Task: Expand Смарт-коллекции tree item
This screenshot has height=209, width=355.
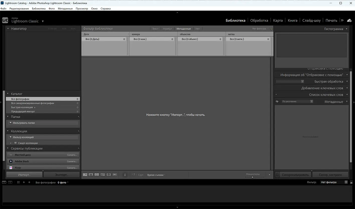Action: 11,143
